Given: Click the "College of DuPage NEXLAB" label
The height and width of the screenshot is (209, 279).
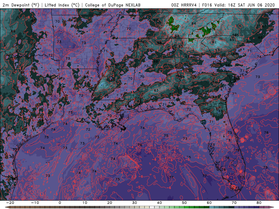Looking at the screenshot, I should (113, 5).
